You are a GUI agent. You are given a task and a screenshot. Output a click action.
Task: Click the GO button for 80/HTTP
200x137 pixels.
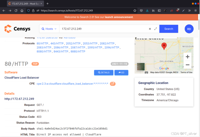[x=121, y=72]
